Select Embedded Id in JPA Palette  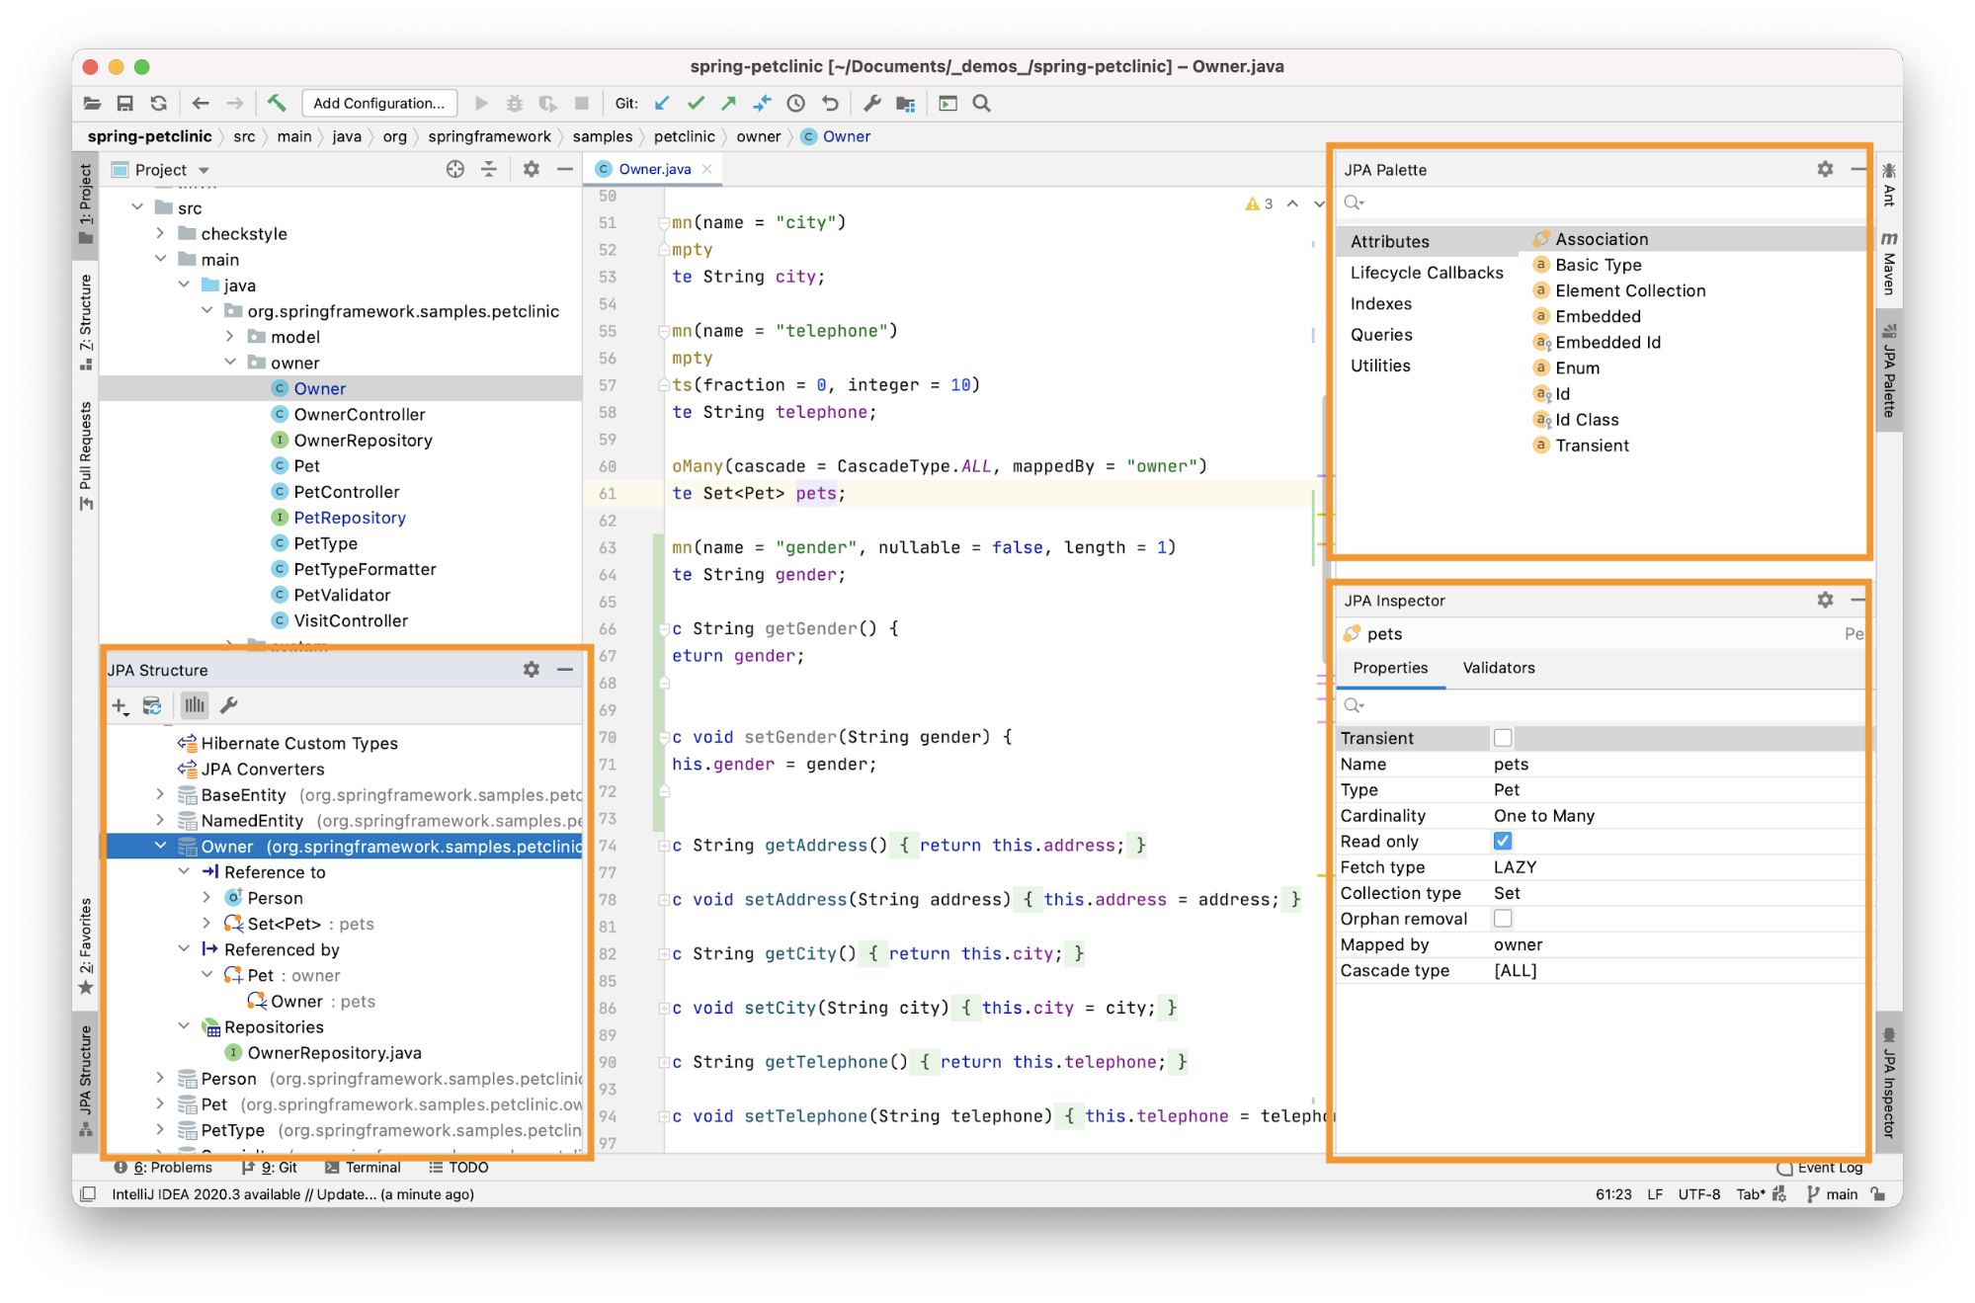1607,342
